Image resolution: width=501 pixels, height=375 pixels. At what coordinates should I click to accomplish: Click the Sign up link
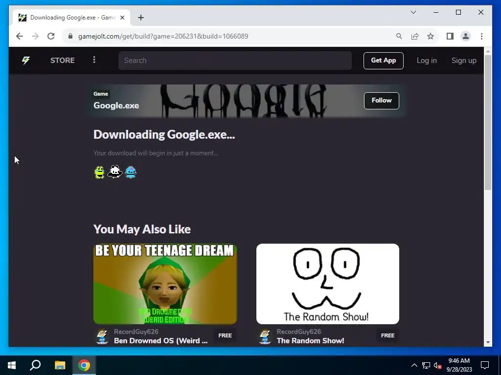click(x=464, y=61)
